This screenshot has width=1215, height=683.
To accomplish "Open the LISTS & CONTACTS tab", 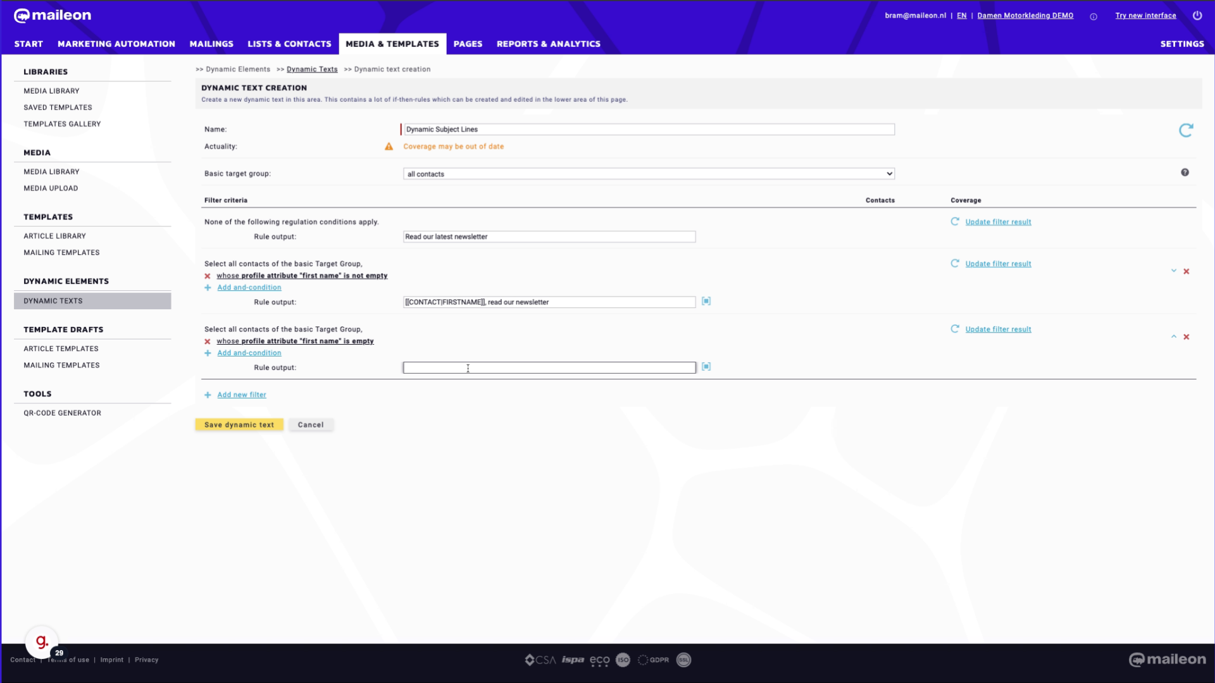I will (x=289, y=44).
